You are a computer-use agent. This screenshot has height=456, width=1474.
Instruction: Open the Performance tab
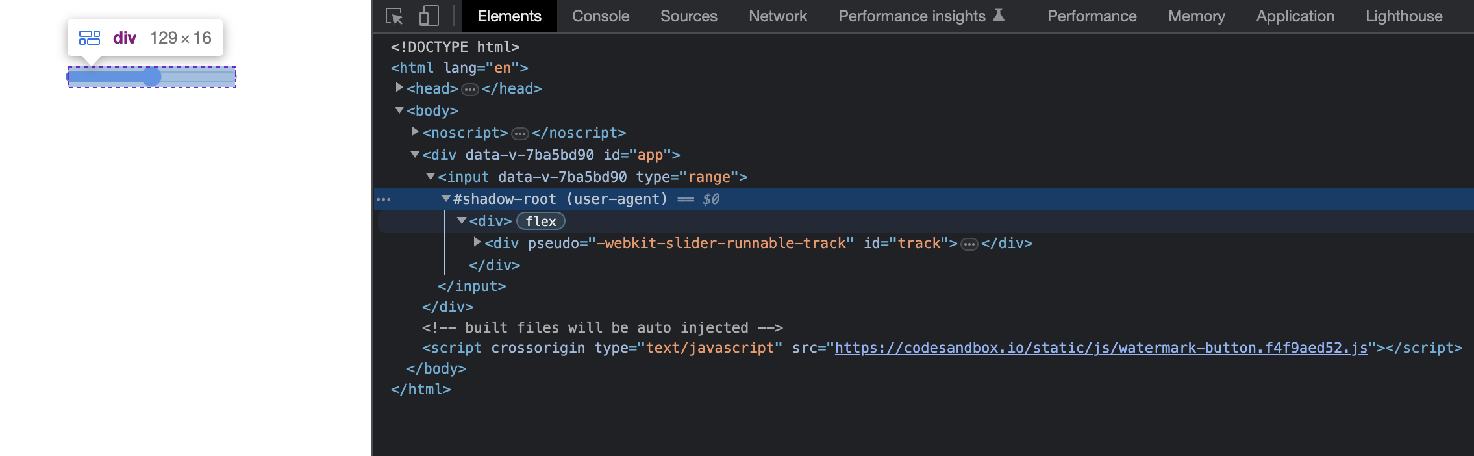tap(1092, 16)
